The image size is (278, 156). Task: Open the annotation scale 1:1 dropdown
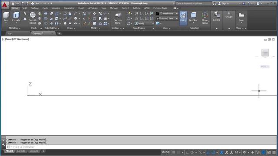238,152
